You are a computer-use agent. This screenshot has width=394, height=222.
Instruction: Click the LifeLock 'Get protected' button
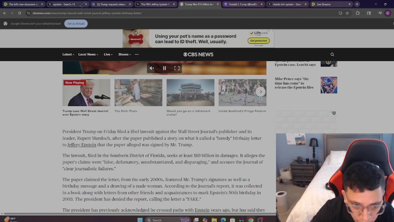pyautogui.click(x=259, y=41)
